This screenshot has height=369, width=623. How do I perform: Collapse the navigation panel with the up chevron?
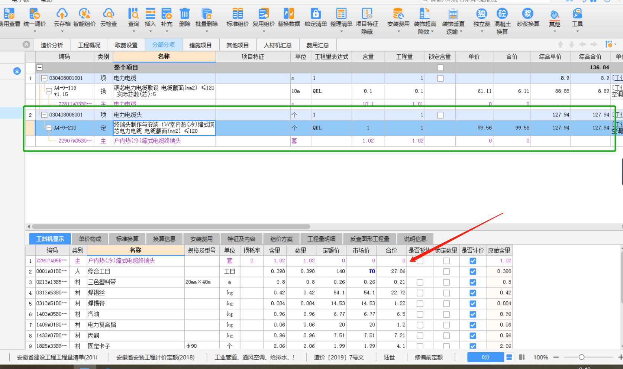[x=26, y=45]
